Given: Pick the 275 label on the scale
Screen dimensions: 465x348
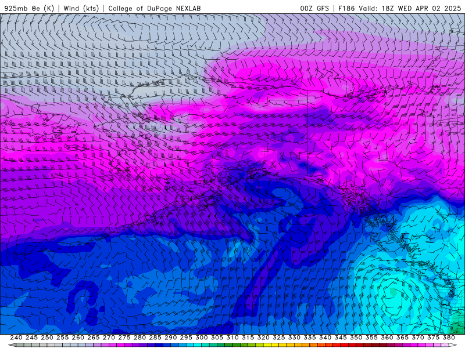Looking at the screenshot, I should click(x=124, y=338).
